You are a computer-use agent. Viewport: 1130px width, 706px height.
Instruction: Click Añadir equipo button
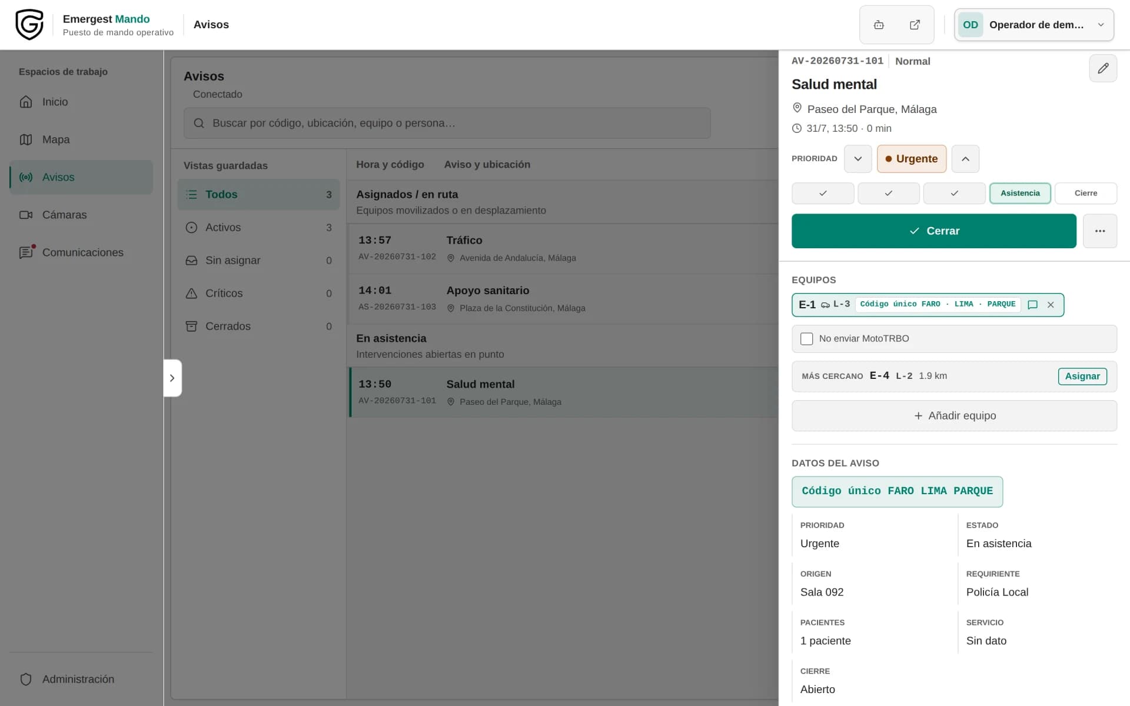tap(954, 416)
